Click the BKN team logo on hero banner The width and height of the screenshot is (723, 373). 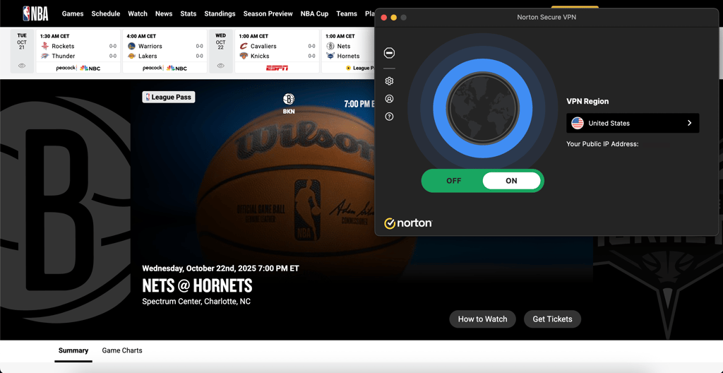289,99
